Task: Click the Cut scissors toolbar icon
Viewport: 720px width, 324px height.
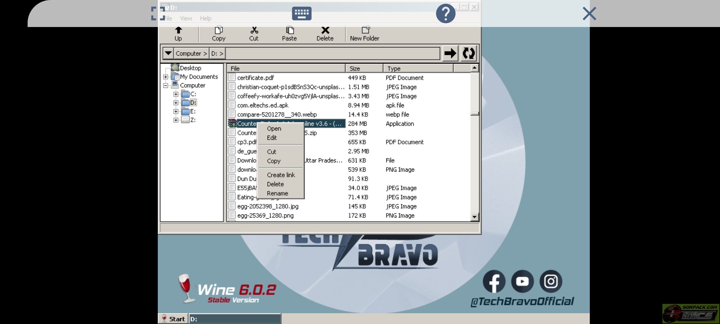Action: (254, 33)
